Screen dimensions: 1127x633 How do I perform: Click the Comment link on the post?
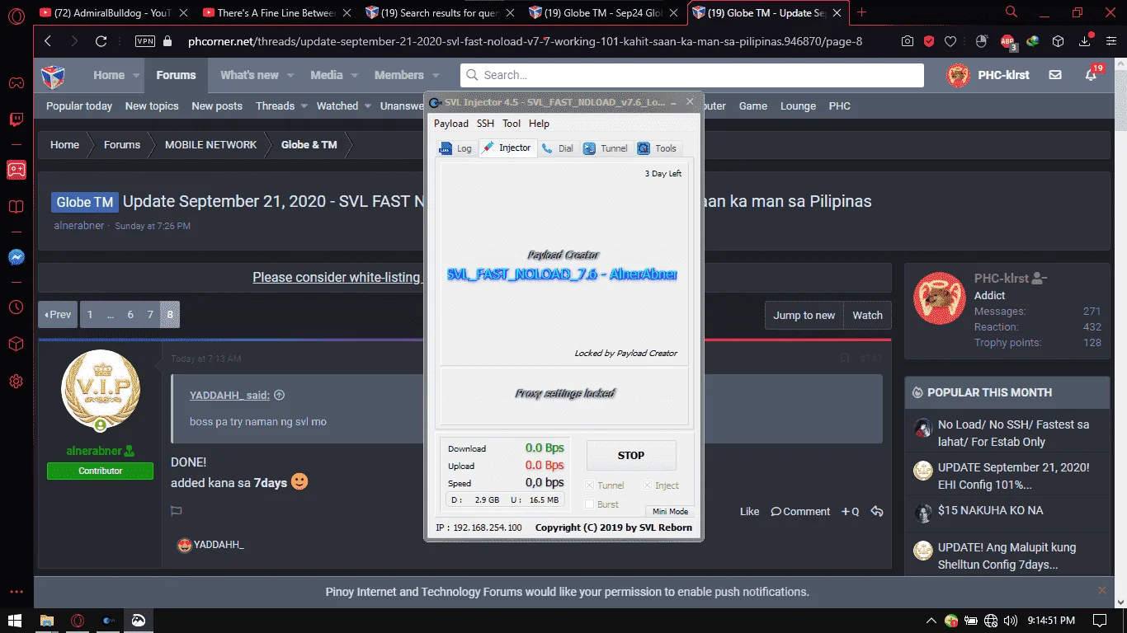coord(800,512)
